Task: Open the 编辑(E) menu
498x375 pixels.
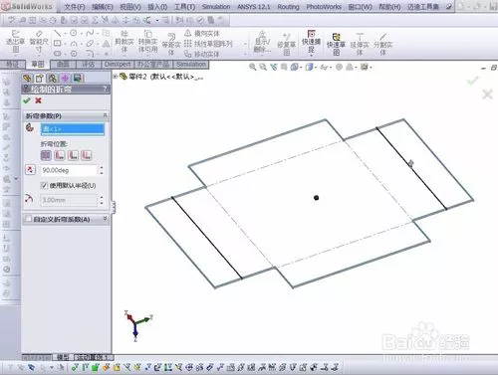Action: [103, 7]
